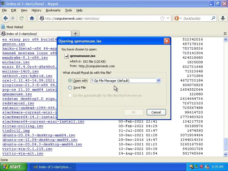Click the Most Visited bookmark icon
This screenshot has width=228, height=171.
coord(3,27)
